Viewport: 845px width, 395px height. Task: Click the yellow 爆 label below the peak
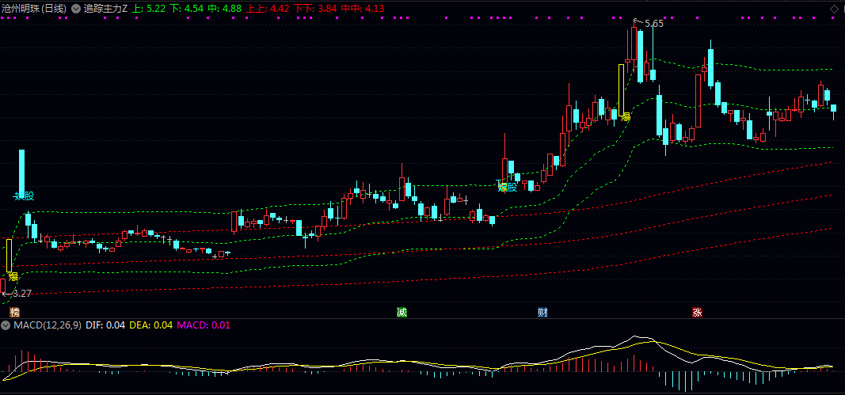click(626, 116)
